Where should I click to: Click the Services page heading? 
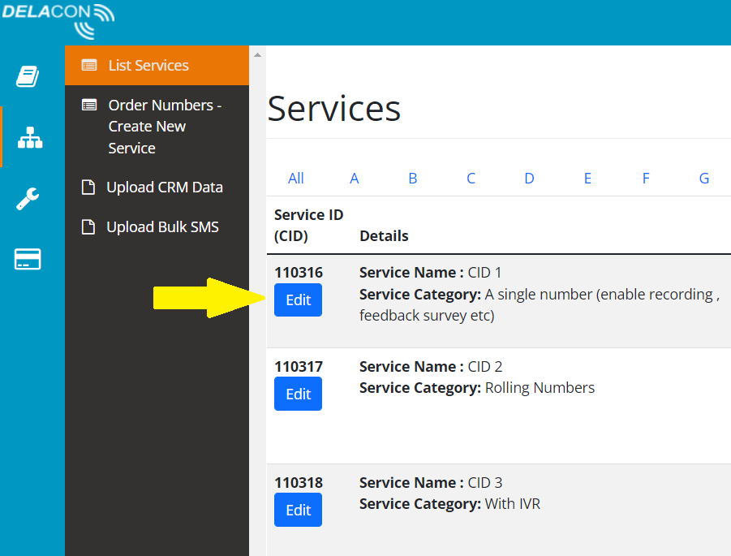tap(333, 109)
